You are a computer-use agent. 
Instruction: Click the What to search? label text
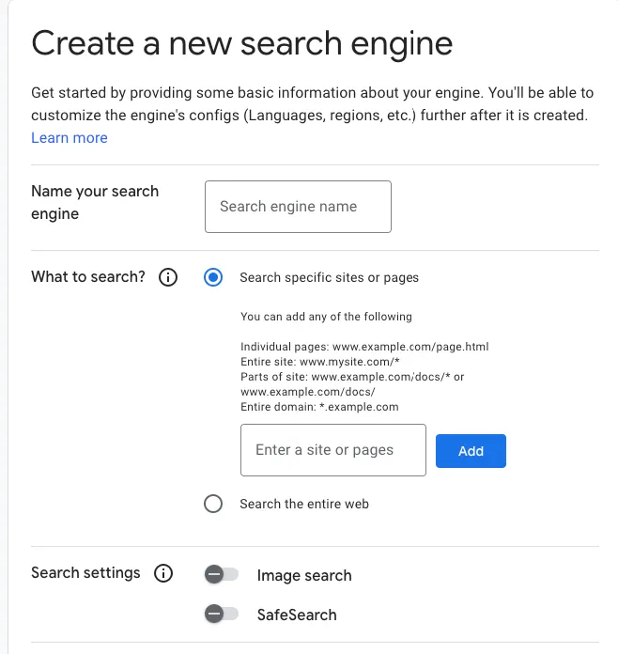[88, 277]
